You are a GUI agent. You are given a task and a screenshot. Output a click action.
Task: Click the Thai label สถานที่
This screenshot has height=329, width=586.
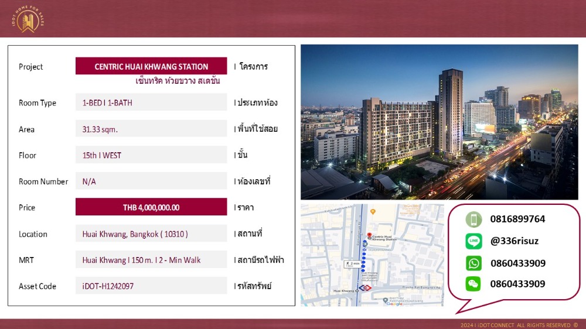(250, 234)
